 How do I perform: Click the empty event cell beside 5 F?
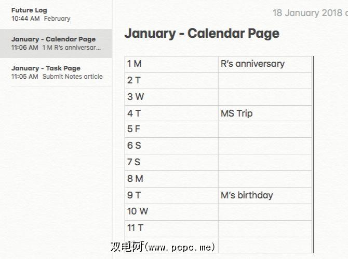click(x=264, y=129)
